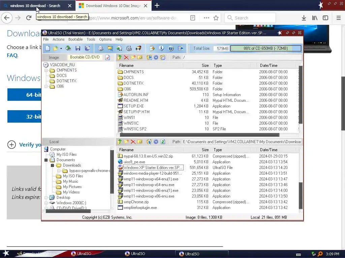
Task: Click the Convert image folder icon
Action: [x=110, y=48]
